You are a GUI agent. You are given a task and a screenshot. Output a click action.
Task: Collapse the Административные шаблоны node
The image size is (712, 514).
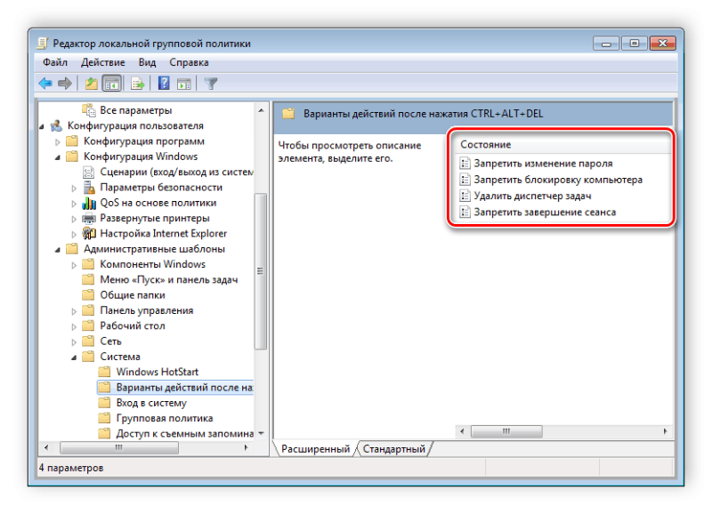click(58, 250)
